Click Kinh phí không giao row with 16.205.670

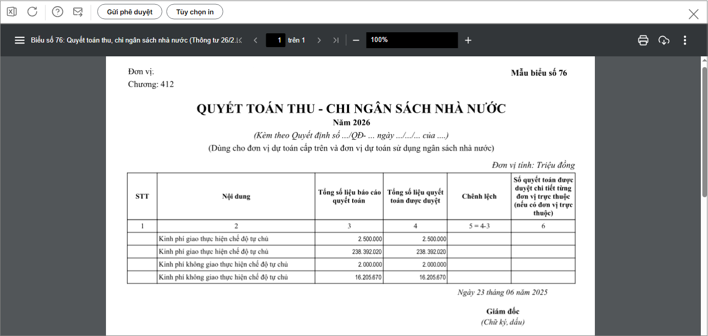coord(351,277)
